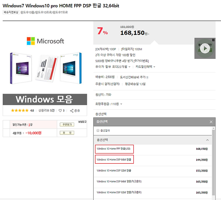Image resolution: width=221 pixels, height=200 pixels.
Task: Click the five-star rating 4.8
Action: pyautogui.click(x=22, y=111)
